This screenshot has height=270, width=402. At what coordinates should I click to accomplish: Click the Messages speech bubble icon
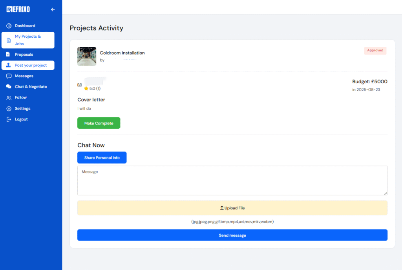(x=9, y=76)
